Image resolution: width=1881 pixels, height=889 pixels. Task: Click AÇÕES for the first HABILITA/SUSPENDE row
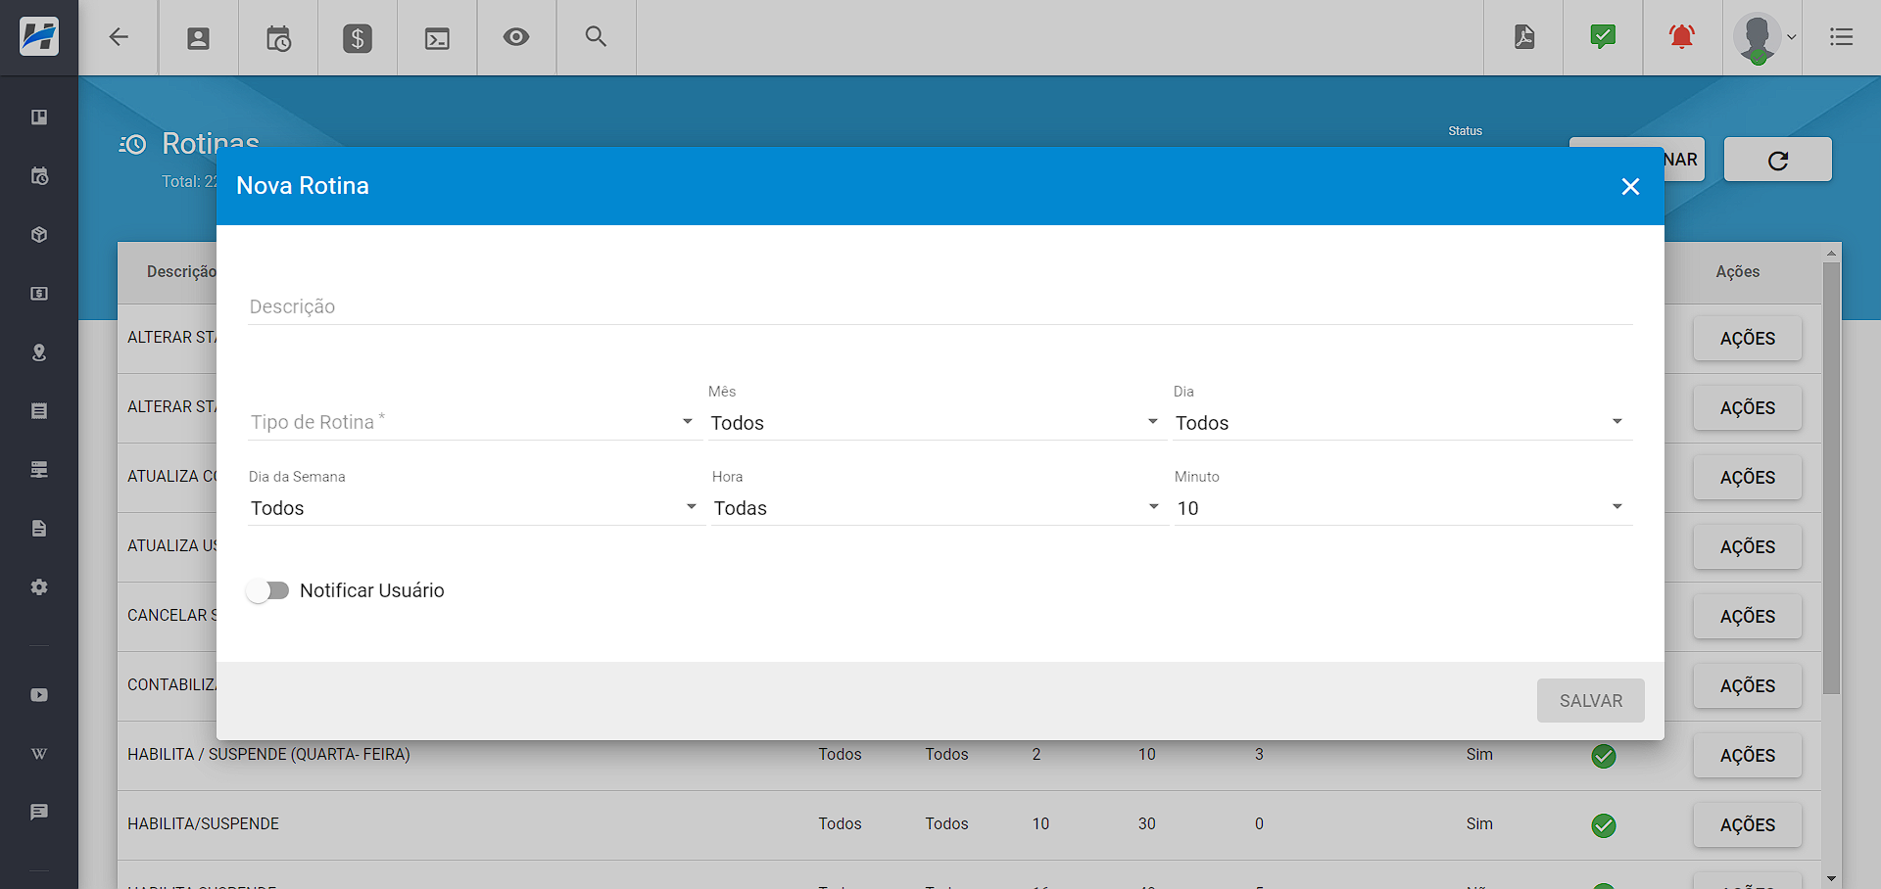[x=1748, y=825]
